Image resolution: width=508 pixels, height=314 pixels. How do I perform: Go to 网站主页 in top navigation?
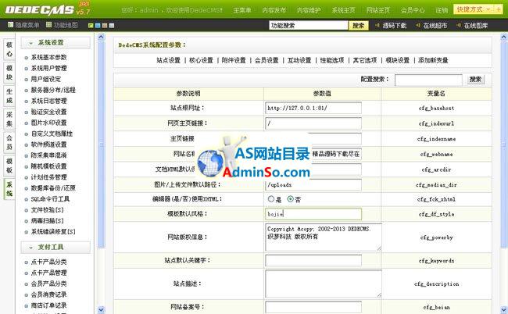tap(378, 10)
